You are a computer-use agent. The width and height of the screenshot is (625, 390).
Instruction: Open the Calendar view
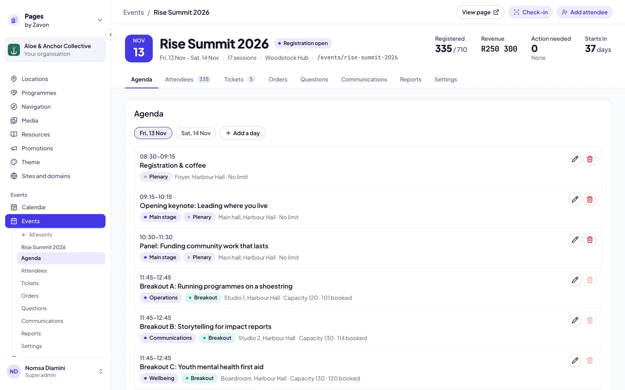[55, 207]
